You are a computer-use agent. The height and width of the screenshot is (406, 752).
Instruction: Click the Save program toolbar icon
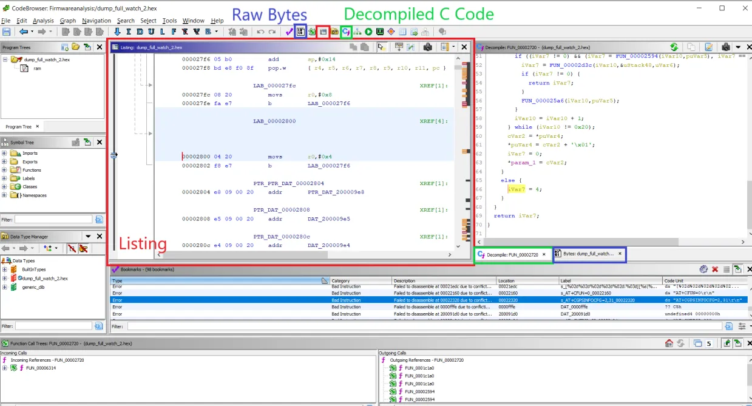[7, 32]
